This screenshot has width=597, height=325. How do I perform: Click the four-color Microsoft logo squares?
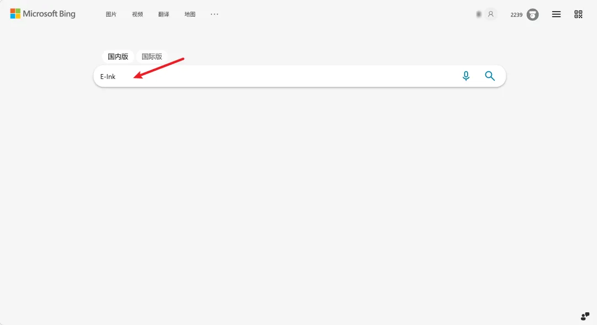(x=15, y=14)
